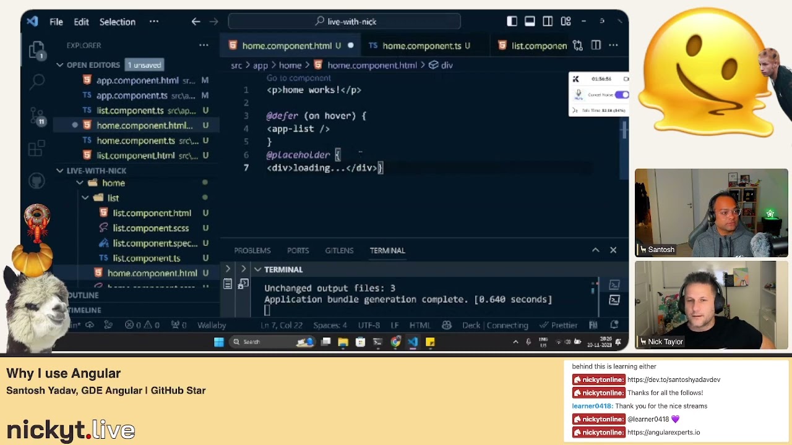Screen dimensions: 792x445
Task: Click errors and warnings count in status bar
Action: [142, 325]
